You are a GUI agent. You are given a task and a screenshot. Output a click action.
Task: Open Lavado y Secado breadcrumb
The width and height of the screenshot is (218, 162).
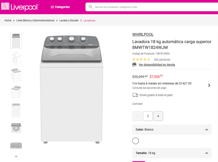69,20
